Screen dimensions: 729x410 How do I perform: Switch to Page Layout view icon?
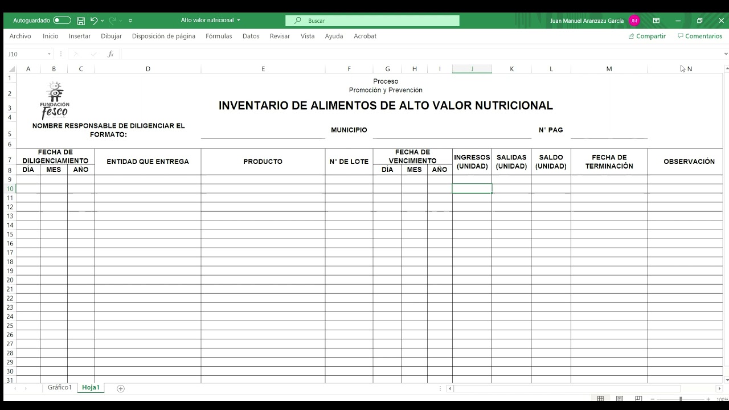tap(620, 399)
